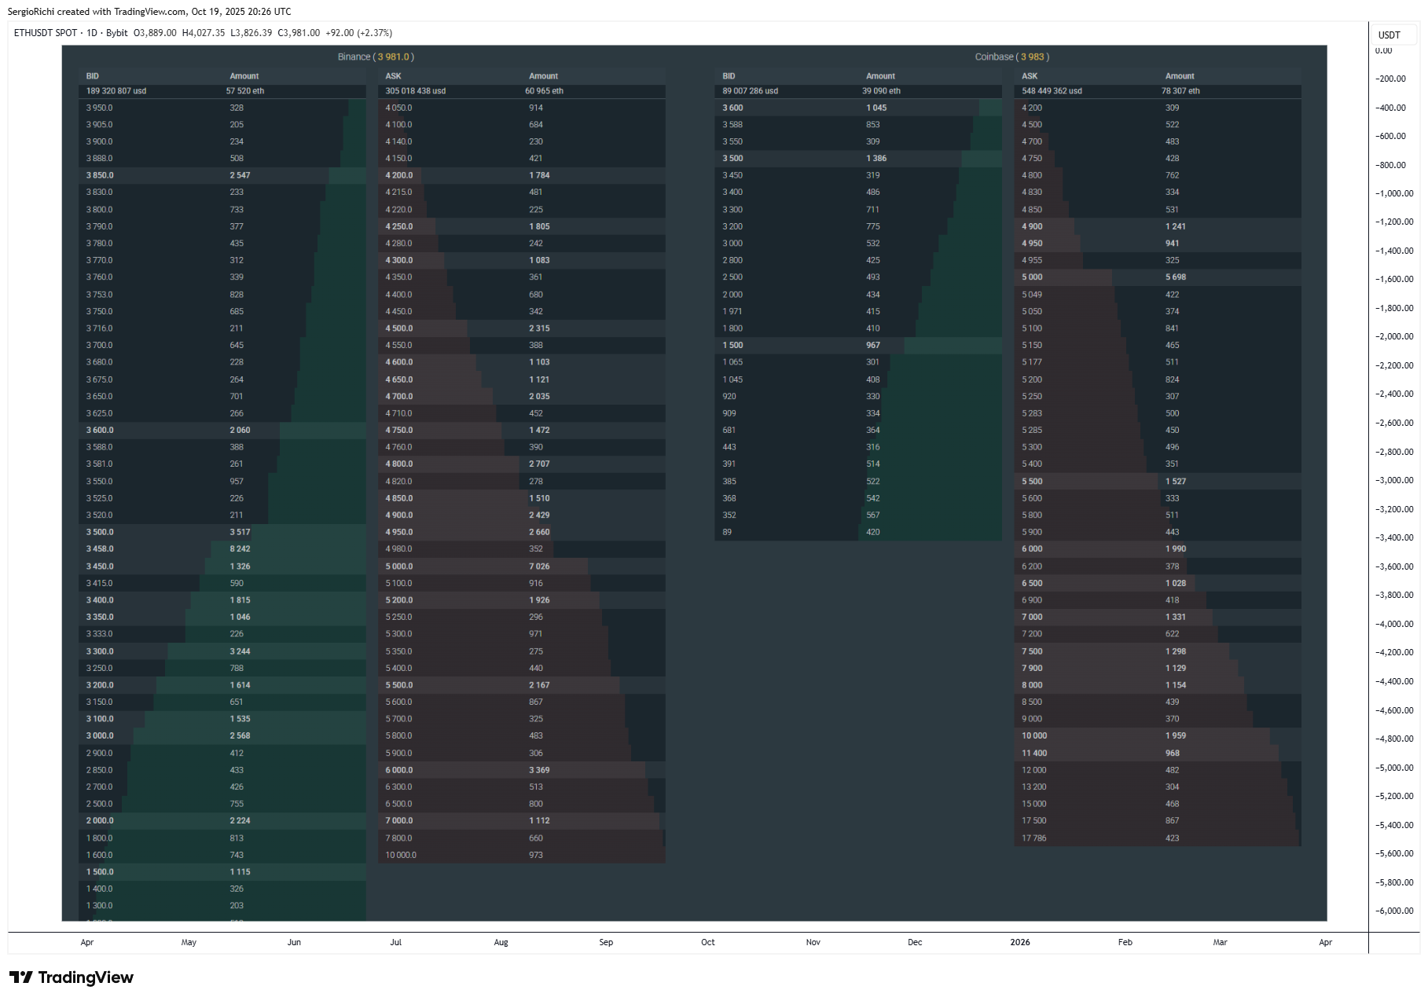The width and height of the screenshot is (1428, 1001).
Task: Select the Binance ASK column header
Action: (x=393, y=76)
